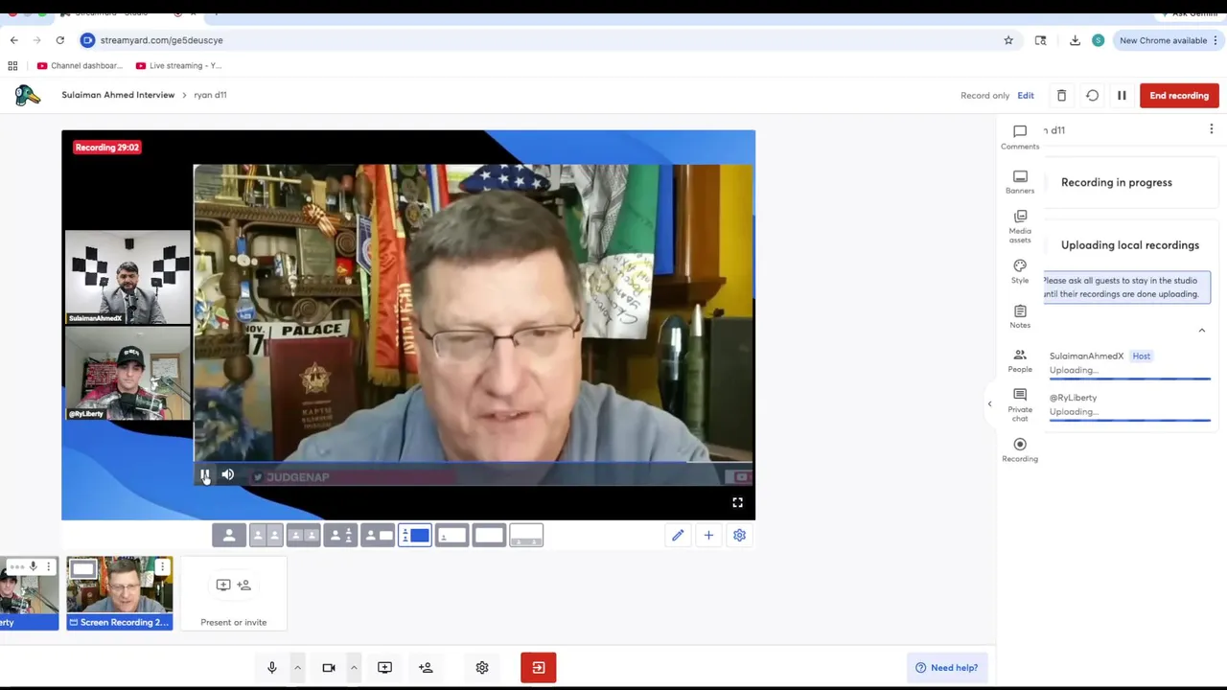This screenshot has height=690, width=1227.
Task: Collapse the right side panel arrow
Action: (989, 404)
